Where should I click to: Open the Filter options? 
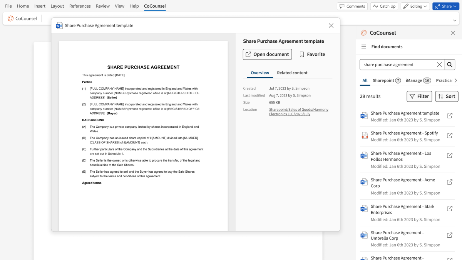click(419, 96)
